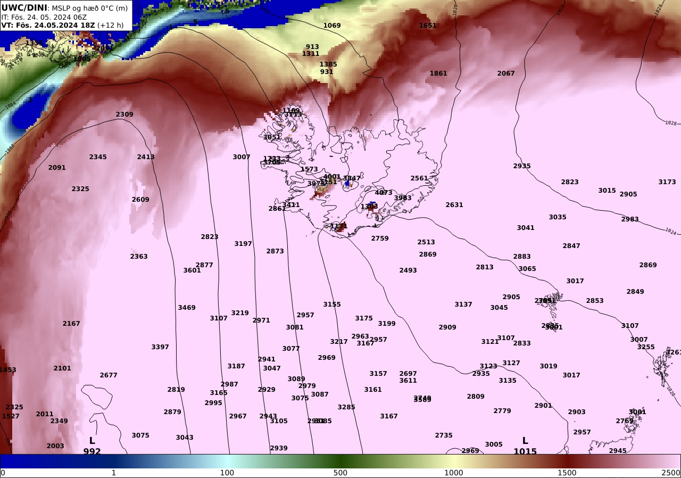Click the height value 2309
The height and width of the screenshot is (478, 681).
(x=124, y=114)
